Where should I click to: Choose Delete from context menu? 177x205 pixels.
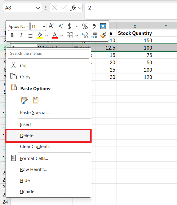(x=48, y=136)
